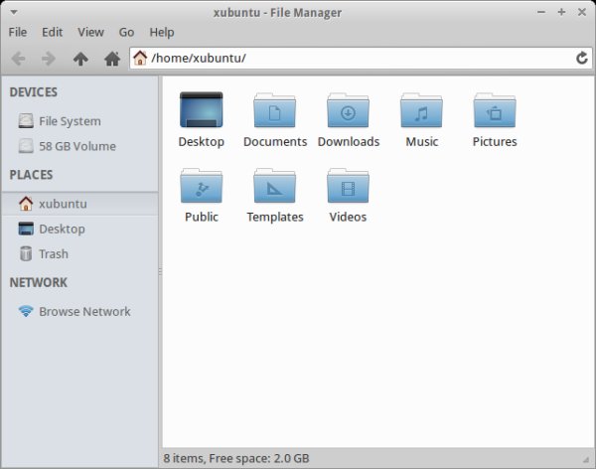Open the Help menu
Viewport: 596px width, 469px height.
162,33
